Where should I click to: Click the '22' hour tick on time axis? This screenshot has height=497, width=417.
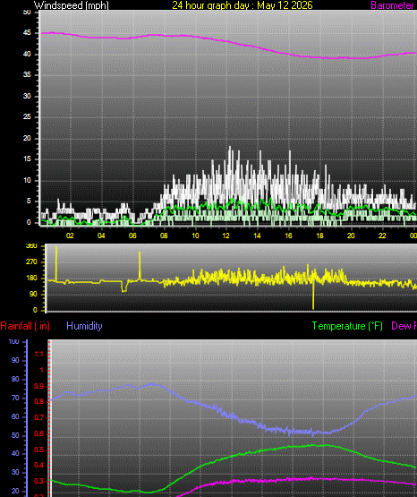coord(382,236)
